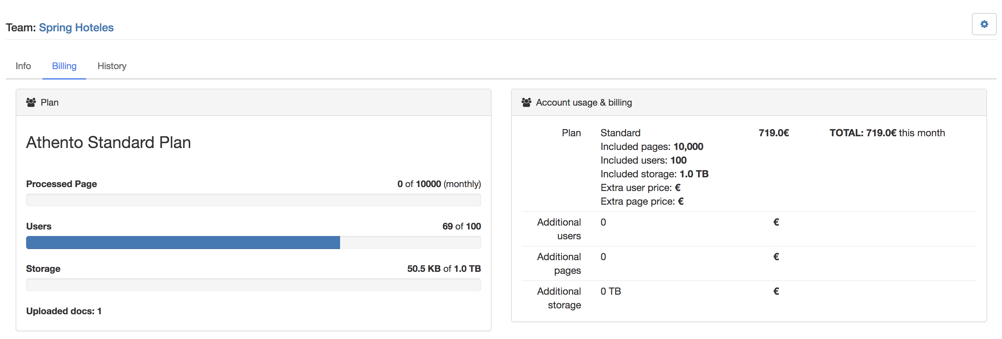Viewport: 1002px width, 339px height.
Task: Click the Athento Standard Plan heading
Action: tap(109, 142)
